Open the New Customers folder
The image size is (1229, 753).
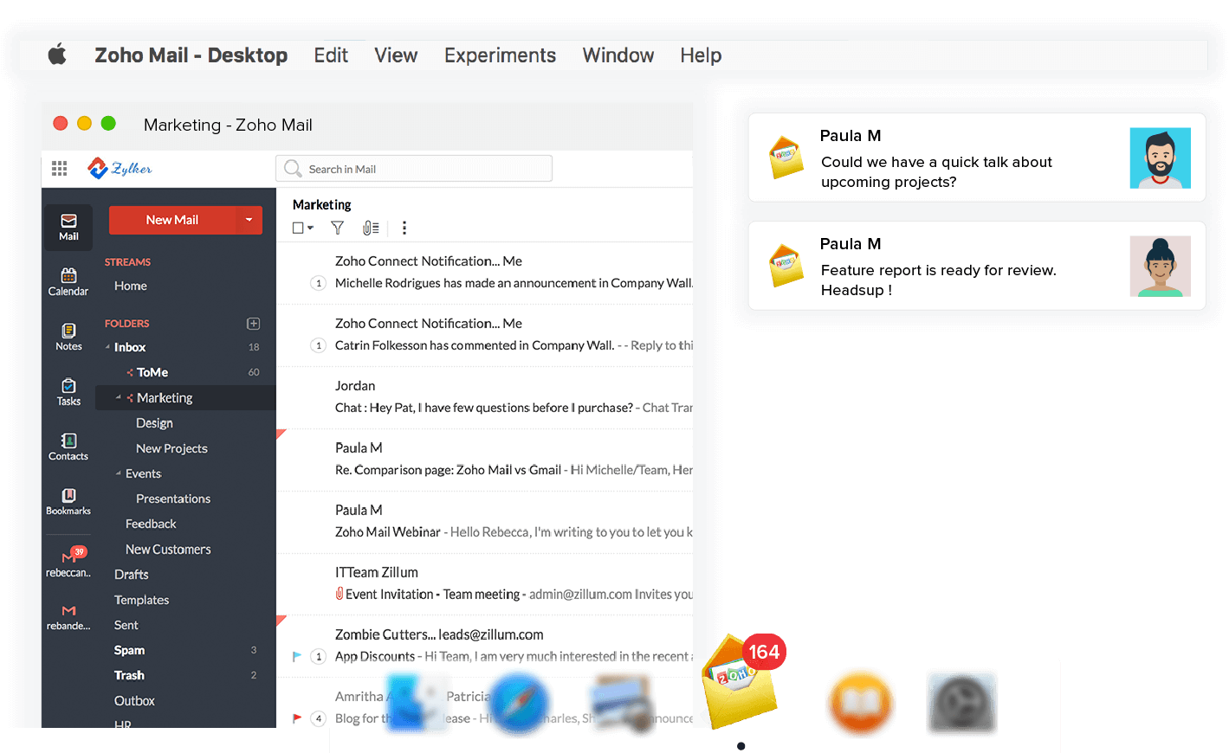pyautogui.click(x=168, y=550)
